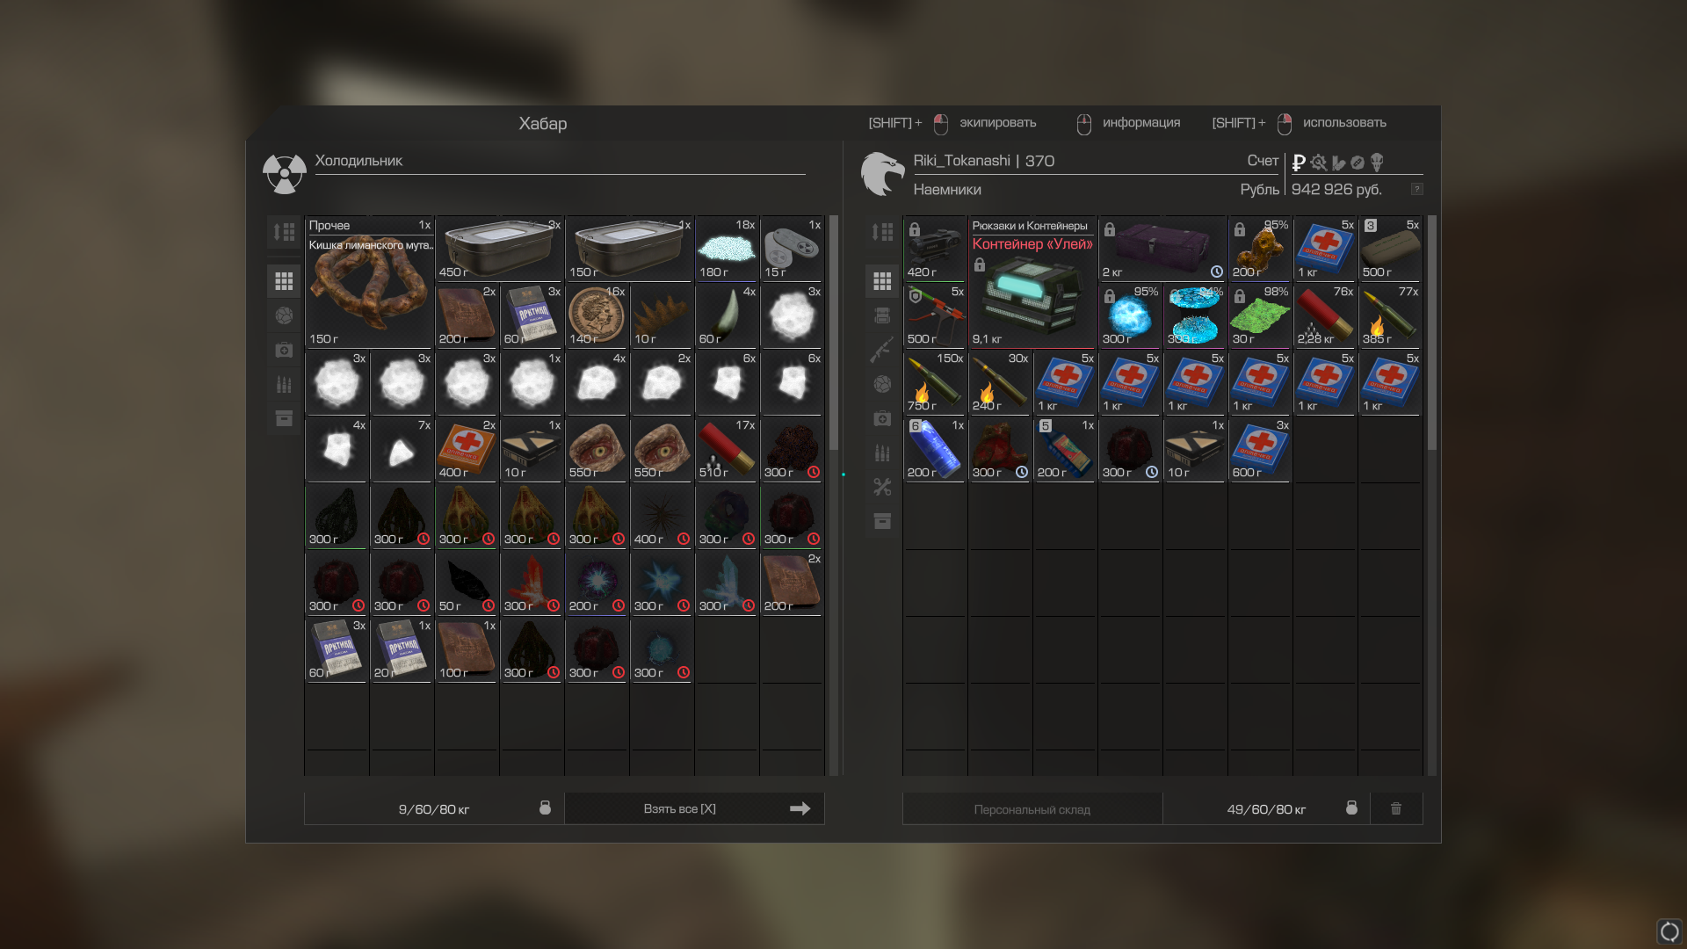Select the 30x ammo 240 r
This screenshot has height=949, width=1687.
[1000, 382]
